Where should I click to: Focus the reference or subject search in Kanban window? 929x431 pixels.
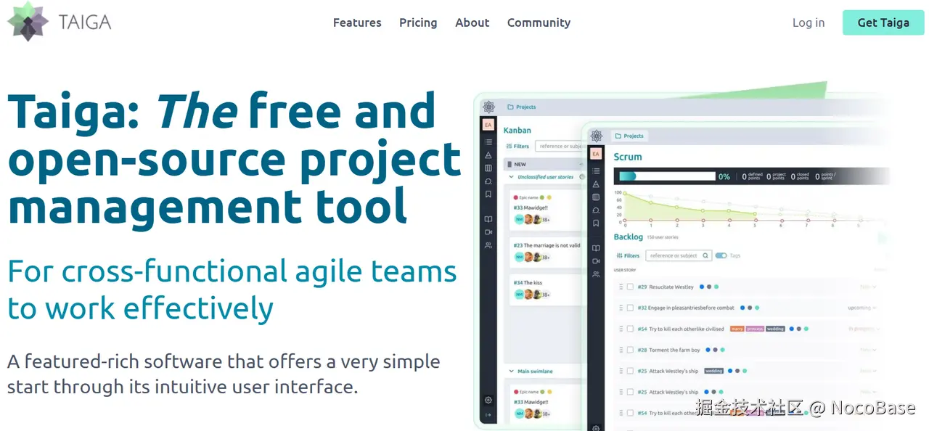pyautogui.click(x=560, y=146)
